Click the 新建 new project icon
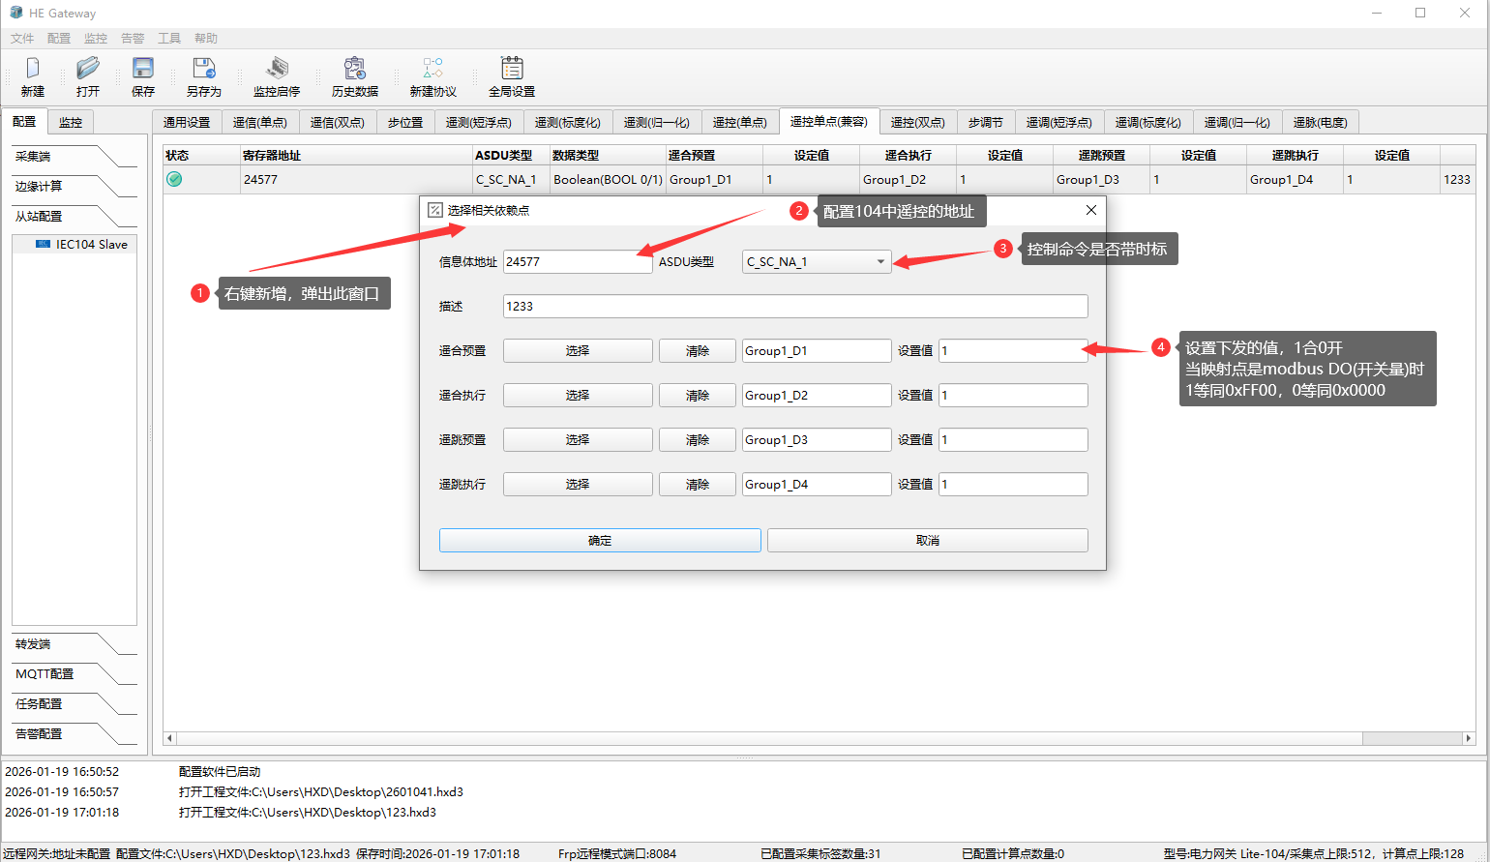This screenshot has height=862, width=1490. [x=33, y=69]
